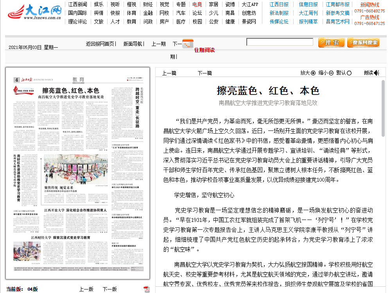Click the orange 搜索 search button
The height and width of the screenshot is (293, 391).
332,43
